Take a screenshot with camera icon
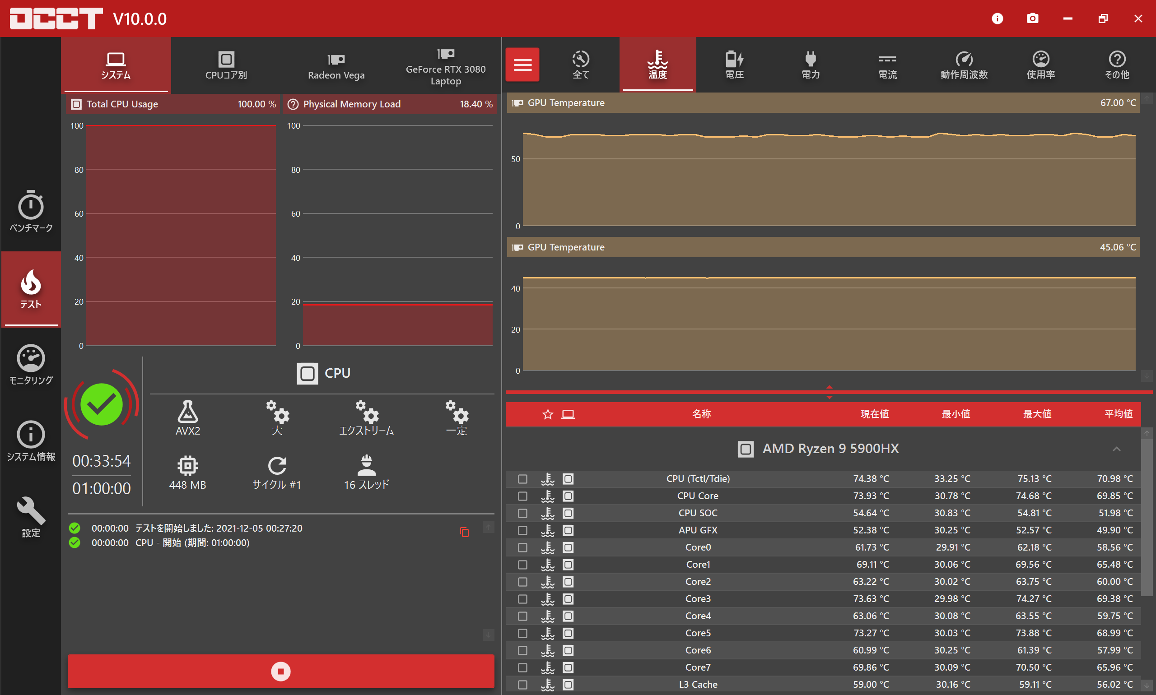Screen dimensions: 1156x695 coord(1032,18)
